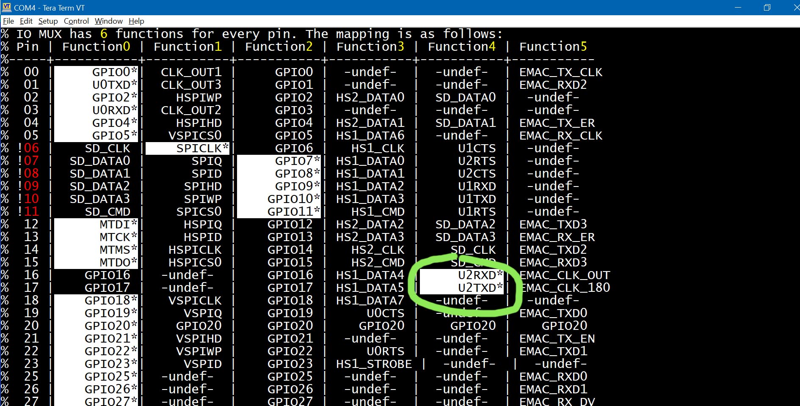Click the U0TXD* cell in pin 01 row

[96, 85]
